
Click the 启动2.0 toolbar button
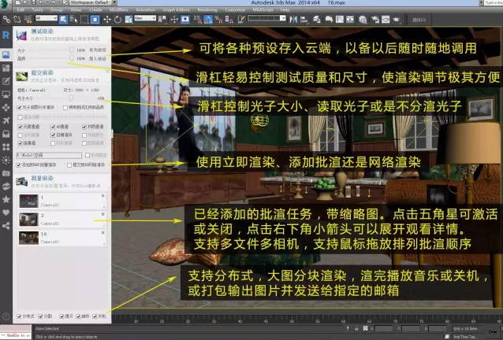(419, 20)
